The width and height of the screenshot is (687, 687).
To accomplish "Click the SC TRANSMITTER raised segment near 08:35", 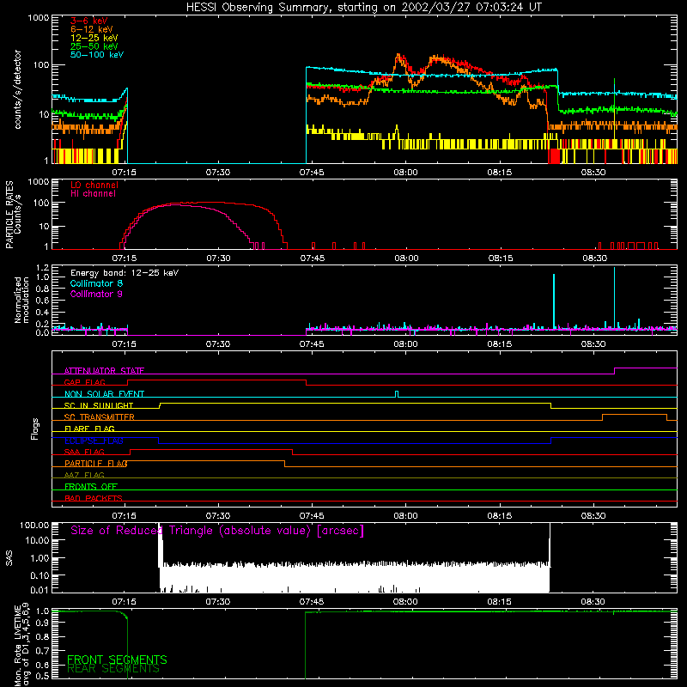I will 635,415.
